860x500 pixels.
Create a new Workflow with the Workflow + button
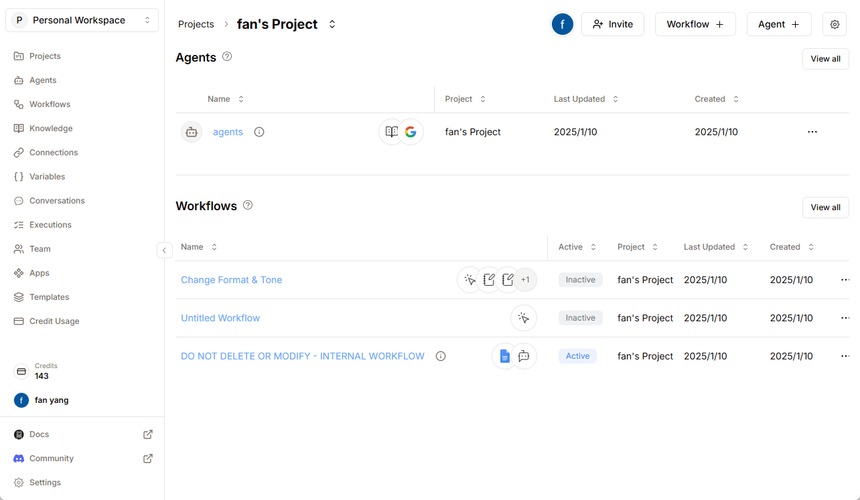click(695, 24)
